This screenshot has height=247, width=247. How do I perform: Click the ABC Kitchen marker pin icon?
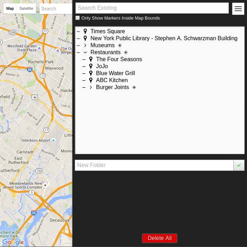91,80
